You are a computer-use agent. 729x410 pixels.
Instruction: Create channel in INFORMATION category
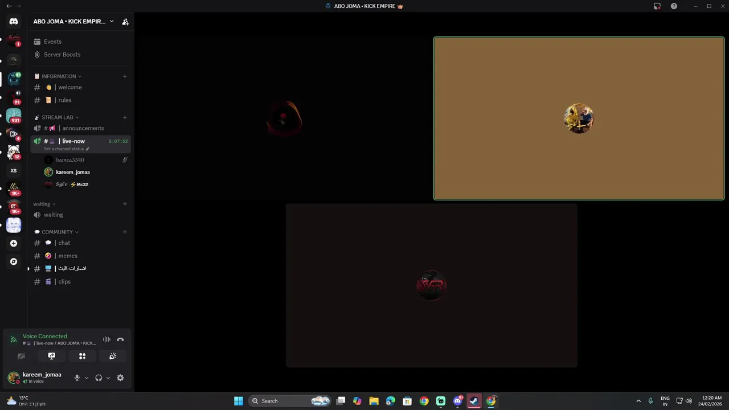pyautogui.click(x=125, y=76)
